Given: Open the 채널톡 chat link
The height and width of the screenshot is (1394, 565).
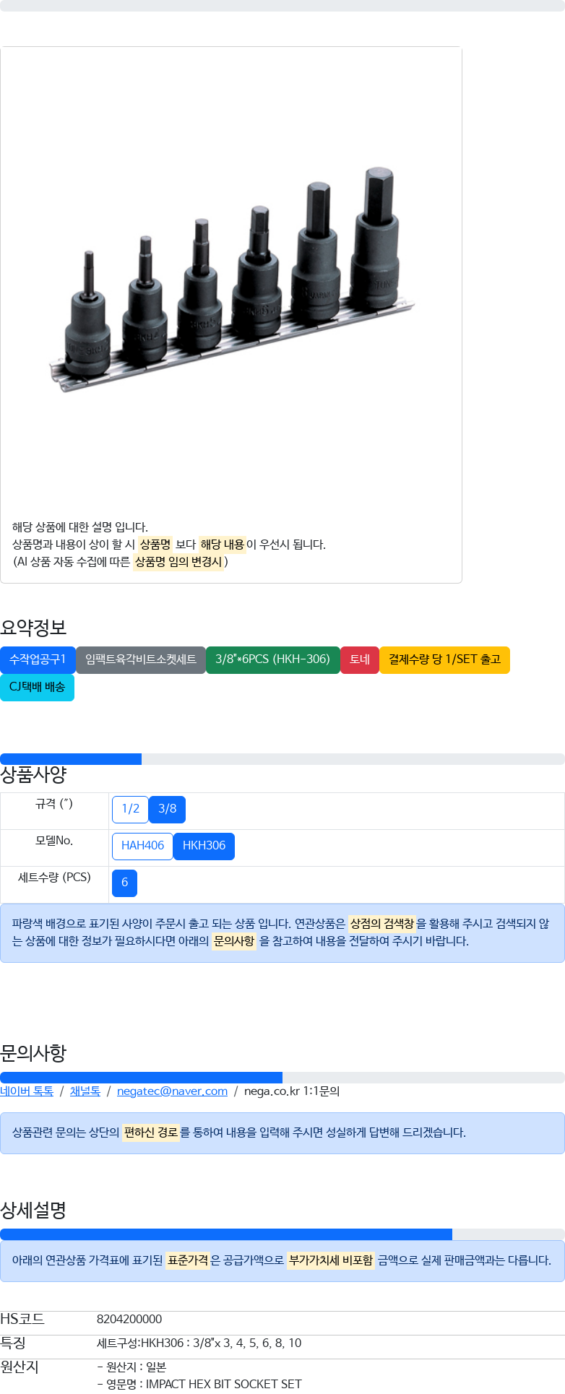Looking at the screenshot, I should 85,1091.
